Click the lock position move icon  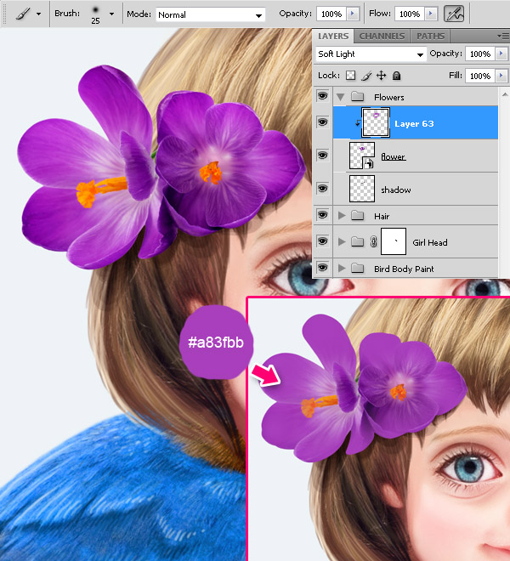click(x=382, y=76)
